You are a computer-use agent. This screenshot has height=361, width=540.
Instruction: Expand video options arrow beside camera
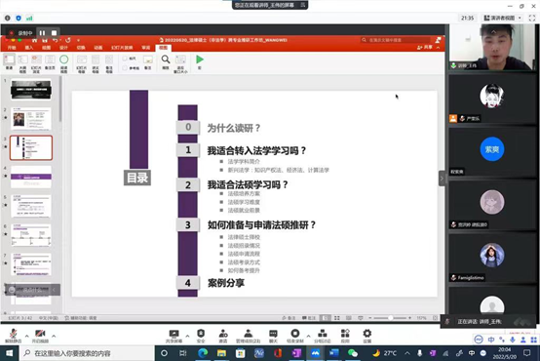[54, 336]
